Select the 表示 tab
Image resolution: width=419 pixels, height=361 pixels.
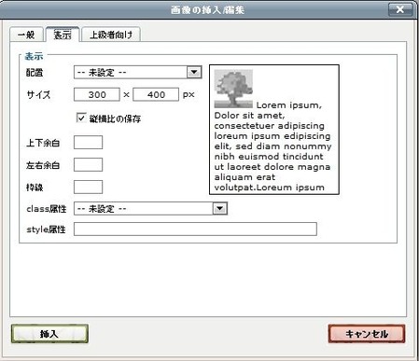click(x=63, y=35)
